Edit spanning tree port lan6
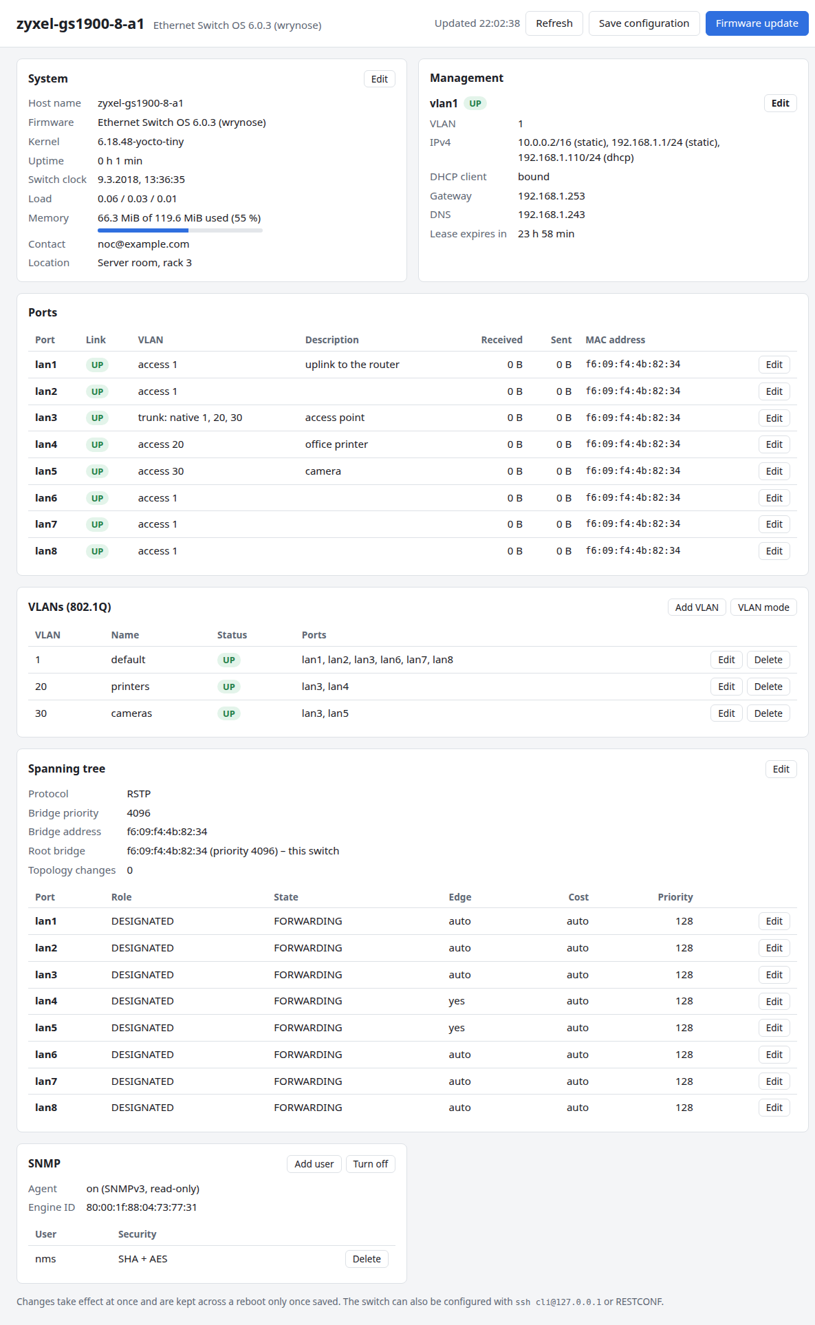Image resolution: width=815 pixels, height=1325 pixels. (x=774, y=1055)
